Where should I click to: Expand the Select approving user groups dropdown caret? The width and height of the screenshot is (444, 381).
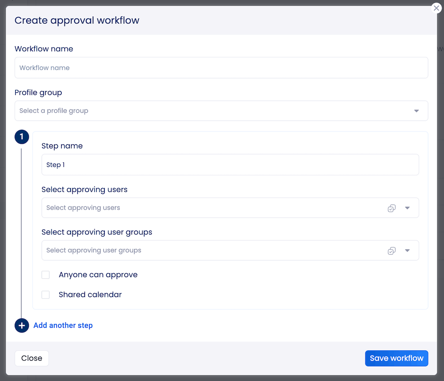[x=407, y=250]
